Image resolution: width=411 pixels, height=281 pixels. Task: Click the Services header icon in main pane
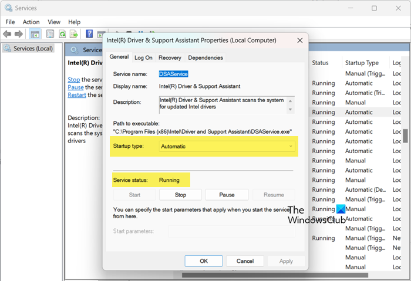coord(75,50)
